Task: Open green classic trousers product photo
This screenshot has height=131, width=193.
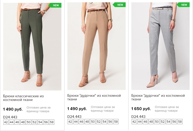Action: pyautogui.click(x=32, y=47)
